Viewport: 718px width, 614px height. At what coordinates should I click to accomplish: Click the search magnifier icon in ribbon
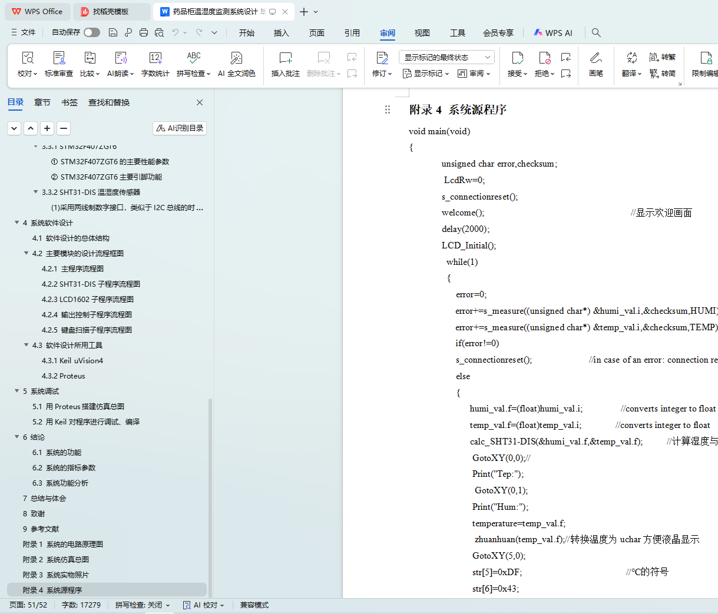(596, 32)
